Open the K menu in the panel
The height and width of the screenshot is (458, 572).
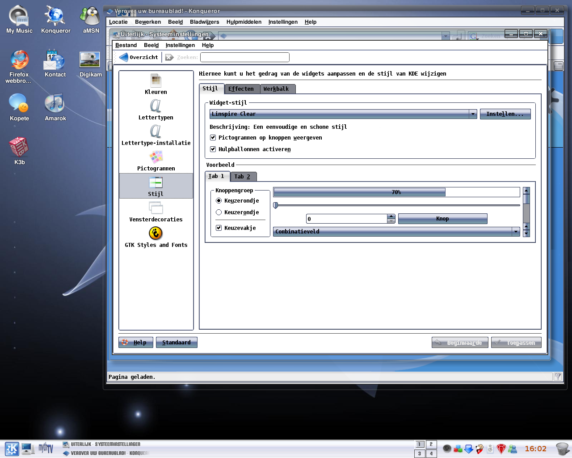[x=12, y=449]
